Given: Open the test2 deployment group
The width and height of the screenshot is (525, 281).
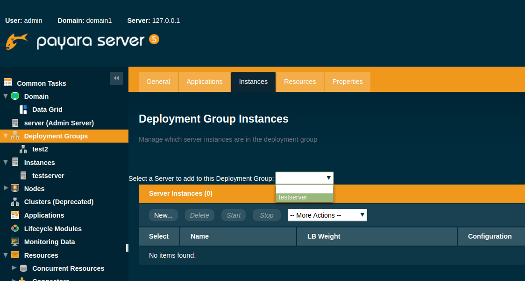Looking at the screenshot, I should coord(40,149).
